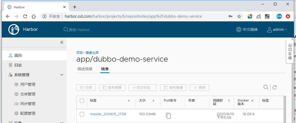This screenshot has width=296, height=123.
Task: Refresh the image list
Action: 275,87
